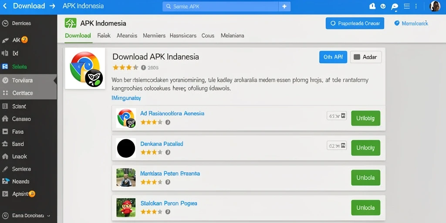This screenshot has width=446, height=223.
Task: Switch to the Cous tab
Action: coord(208,36)
